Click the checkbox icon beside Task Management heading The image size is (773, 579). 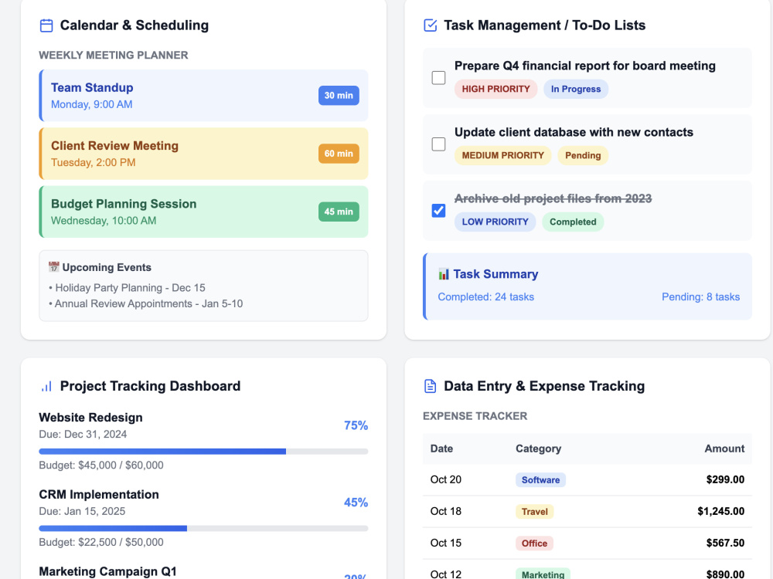pyautogui.click(x=431, y=25)
